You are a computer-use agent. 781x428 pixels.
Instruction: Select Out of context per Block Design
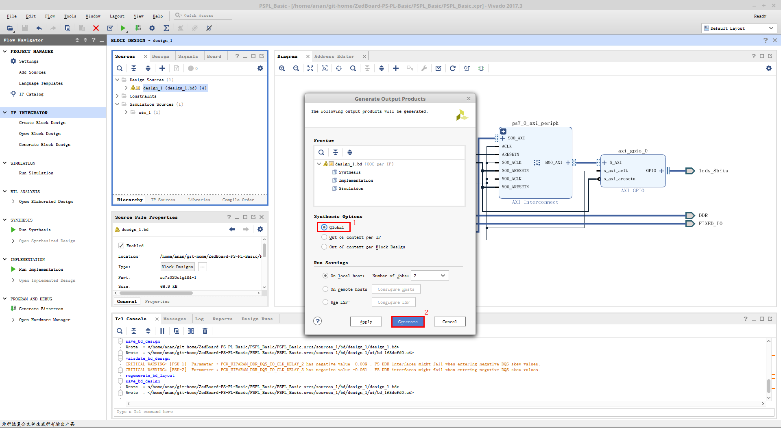(x=324, y=247)
